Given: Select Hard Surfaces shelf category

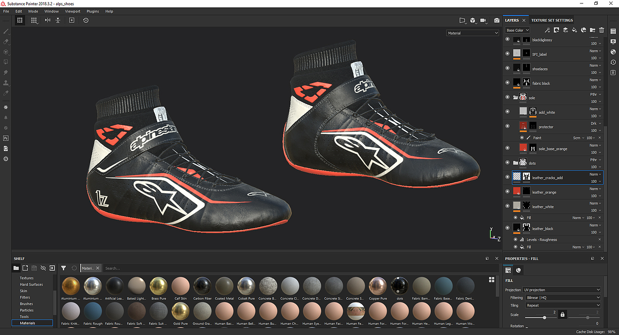Looking at the screenshot, I should tap(31, 284).
